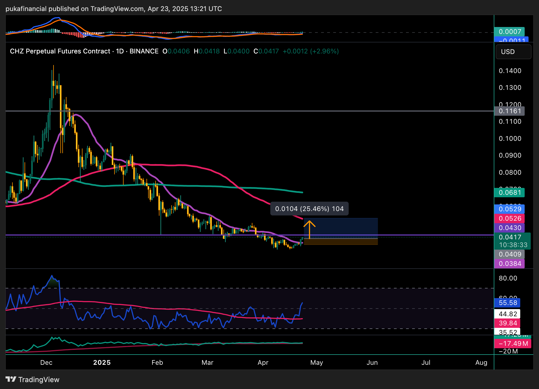
Task: Click the TradingView logo icon
Action: (11, 379)
